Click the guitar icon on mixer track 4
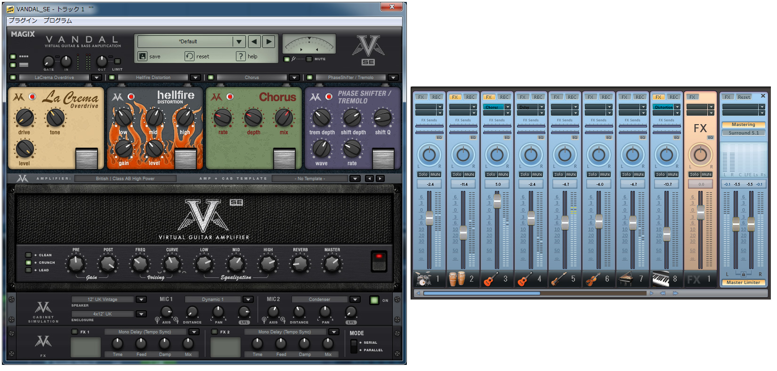The height and width of the screenshot is (371, 777). pyautogui.click(x=525, y=279)
